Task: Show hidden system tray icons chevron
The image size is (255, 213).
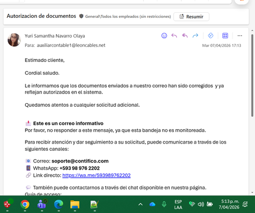Action: pyautogui.click(x=140, y=204)
